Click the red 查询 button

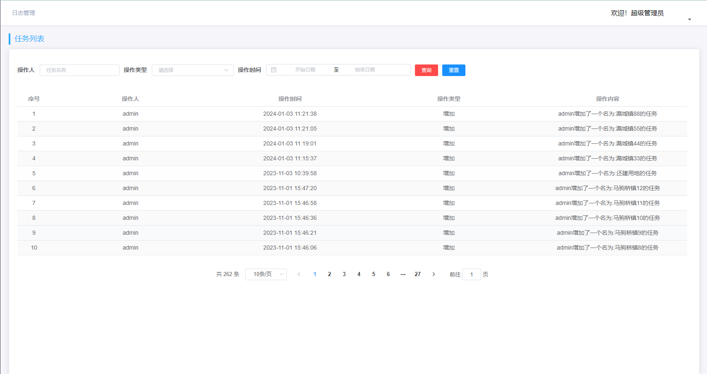(427, 70)
